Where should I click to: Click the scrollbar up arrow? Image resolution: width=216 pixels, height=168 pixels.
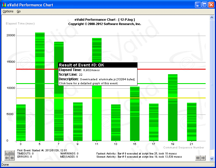coord(212,17)
